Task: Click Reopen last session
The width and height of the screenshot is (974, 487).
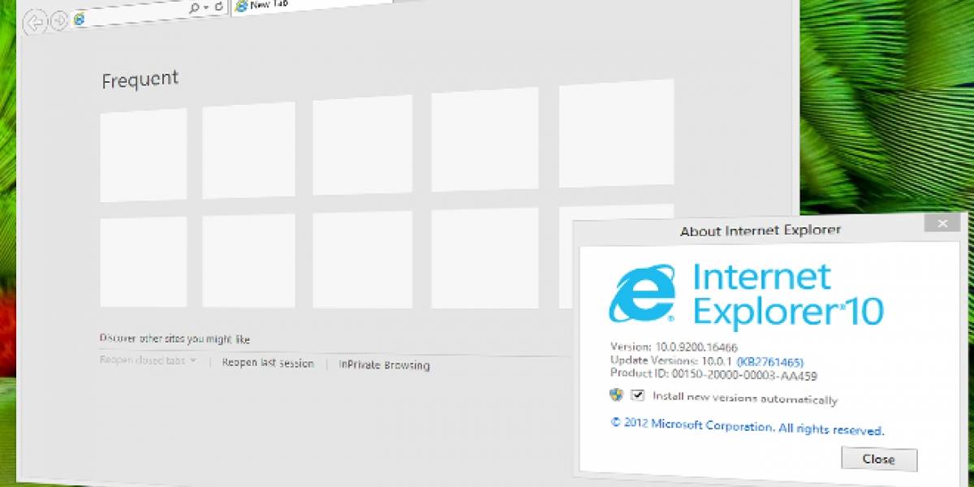Action: (268, 363)
